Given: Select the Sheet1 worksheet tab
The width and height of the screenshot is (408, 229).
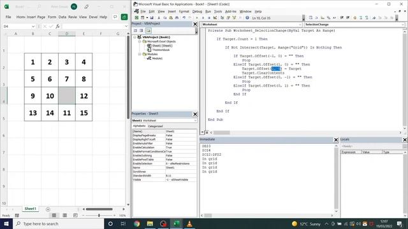Looking at the screenshot, I should point(30,209).
